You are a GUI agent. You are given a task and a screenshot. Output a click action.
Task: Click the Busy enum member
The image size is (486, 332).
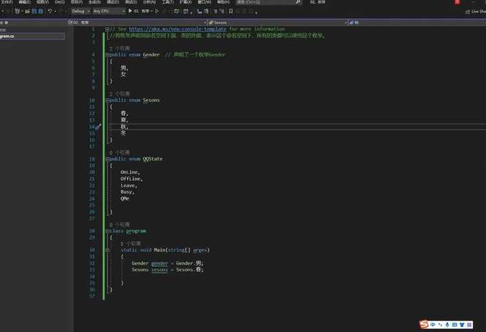click(x=127, y=192)
